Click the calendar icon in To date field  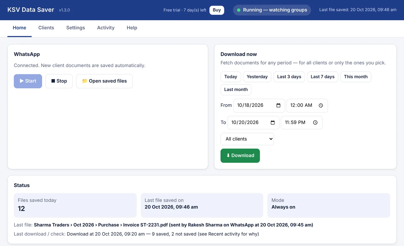point(273,123)
